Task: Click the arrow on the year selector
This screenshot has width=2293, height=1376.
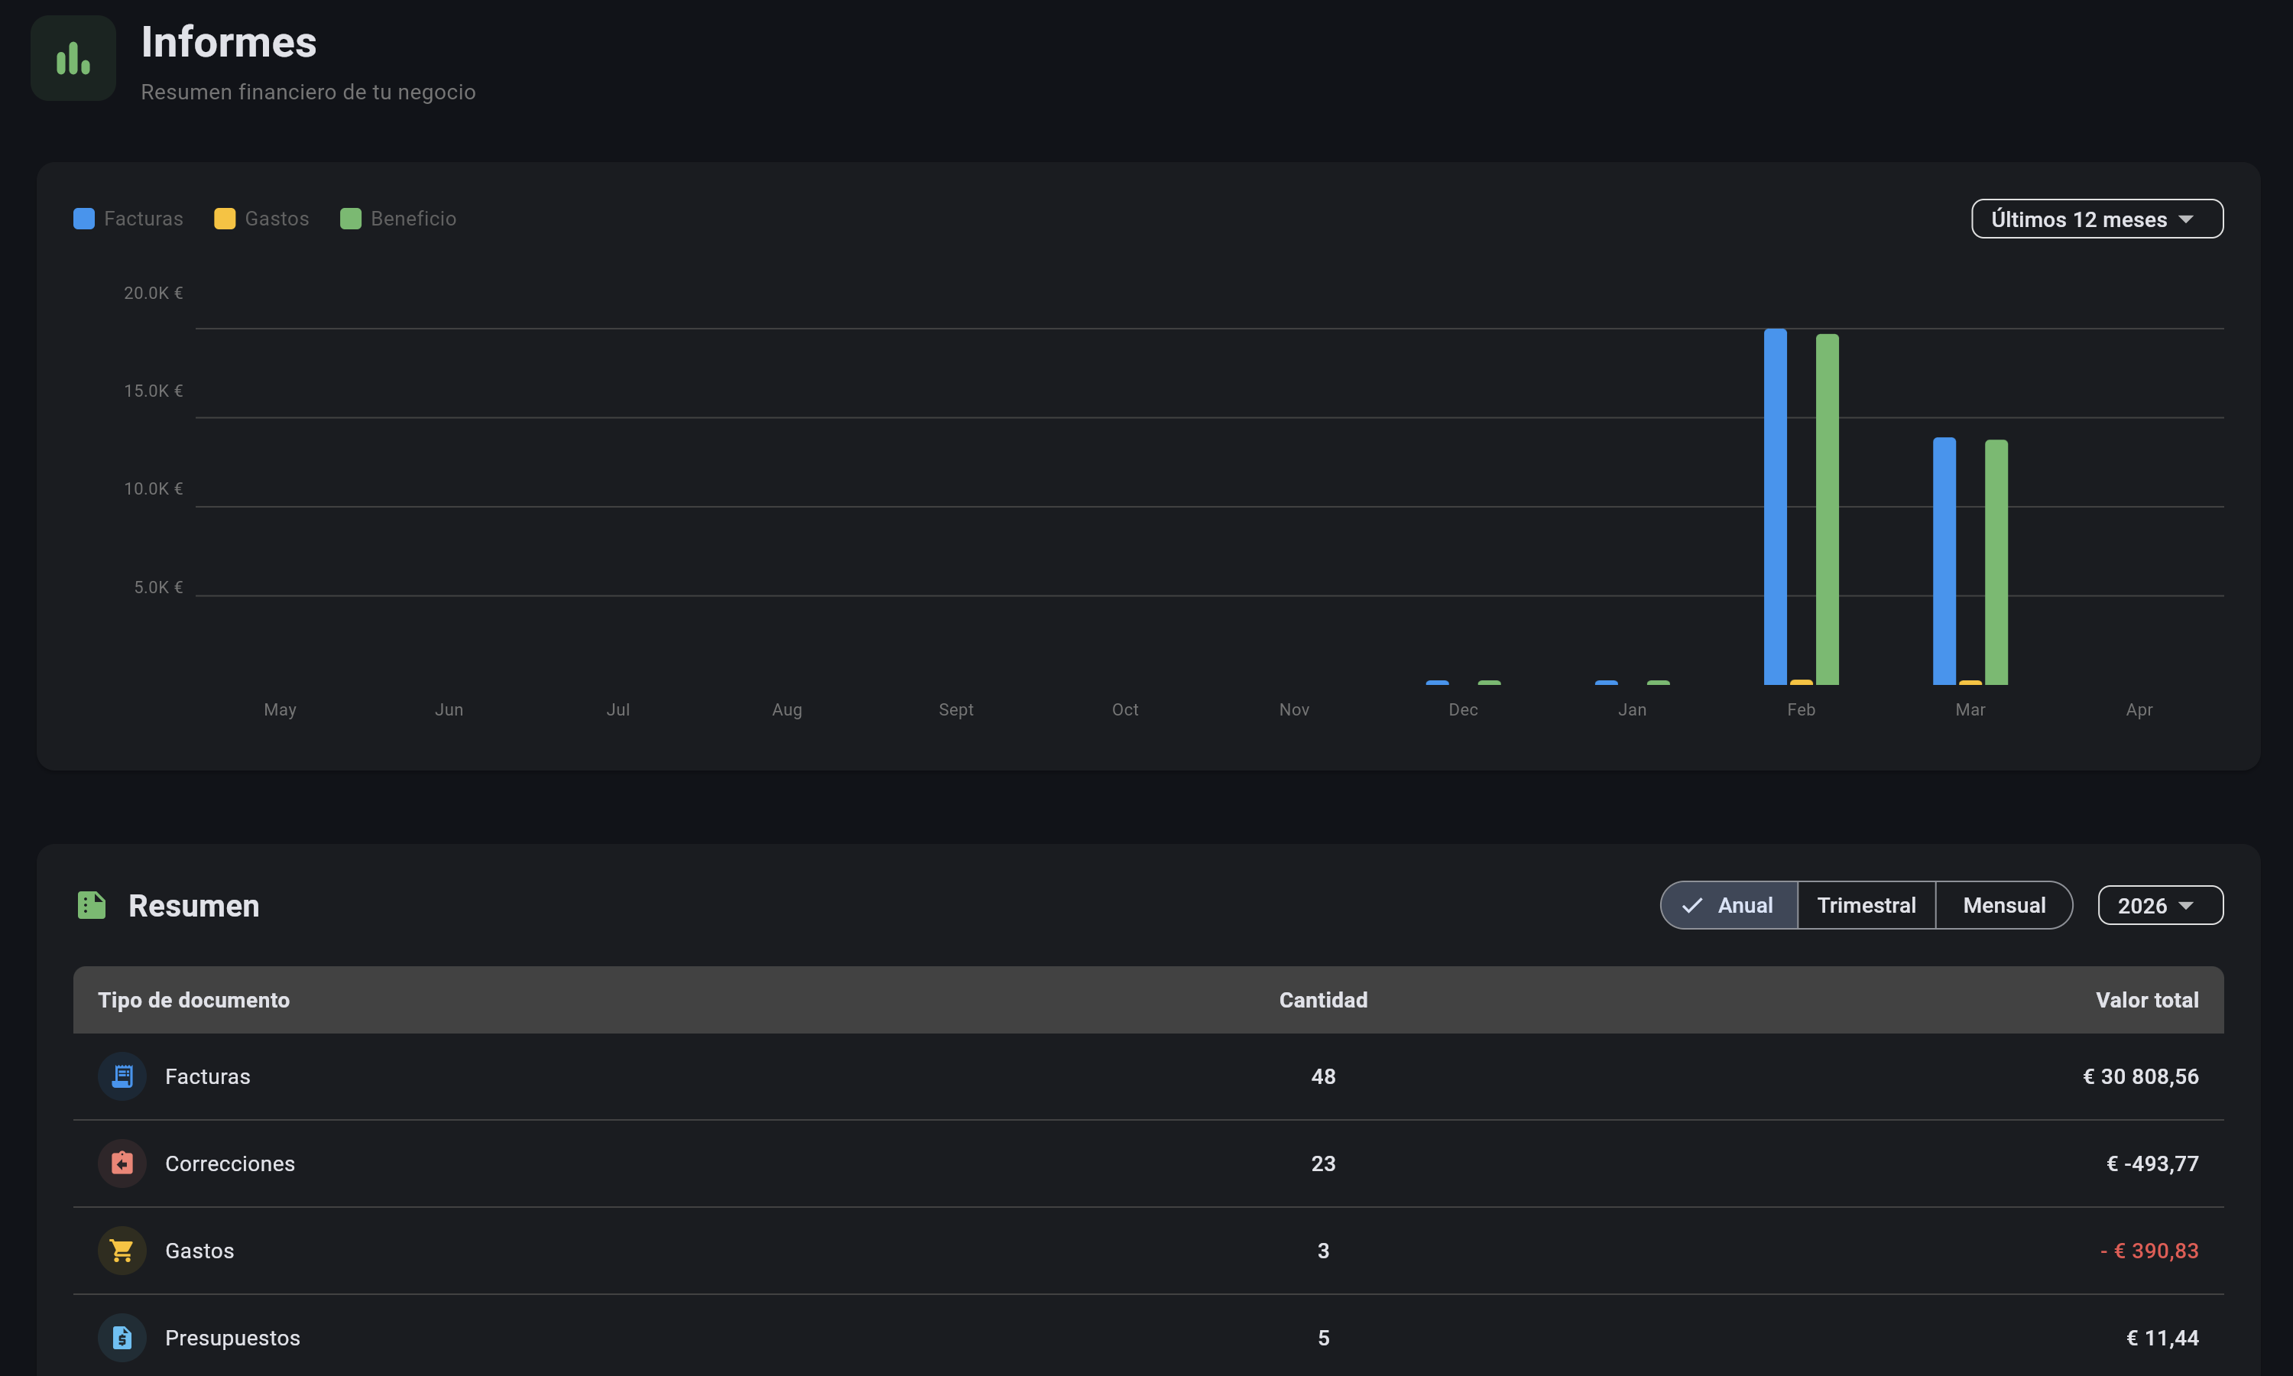Action: tap(2187, 906)
